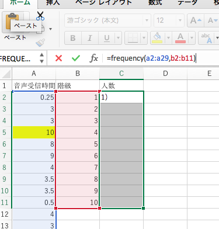
Task: Click the Name Box showing FREQUE...
Action: (x=19, y=58)
